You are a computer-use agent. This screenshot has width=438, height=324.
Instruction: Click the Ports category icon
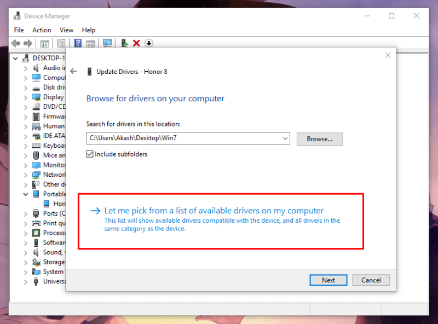[x=36, y=213]
